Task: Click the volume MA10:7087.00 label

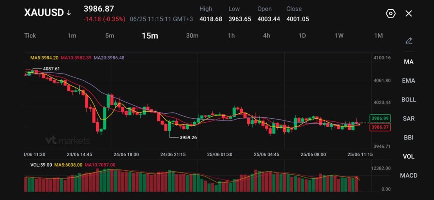Action: coord(100,165)
